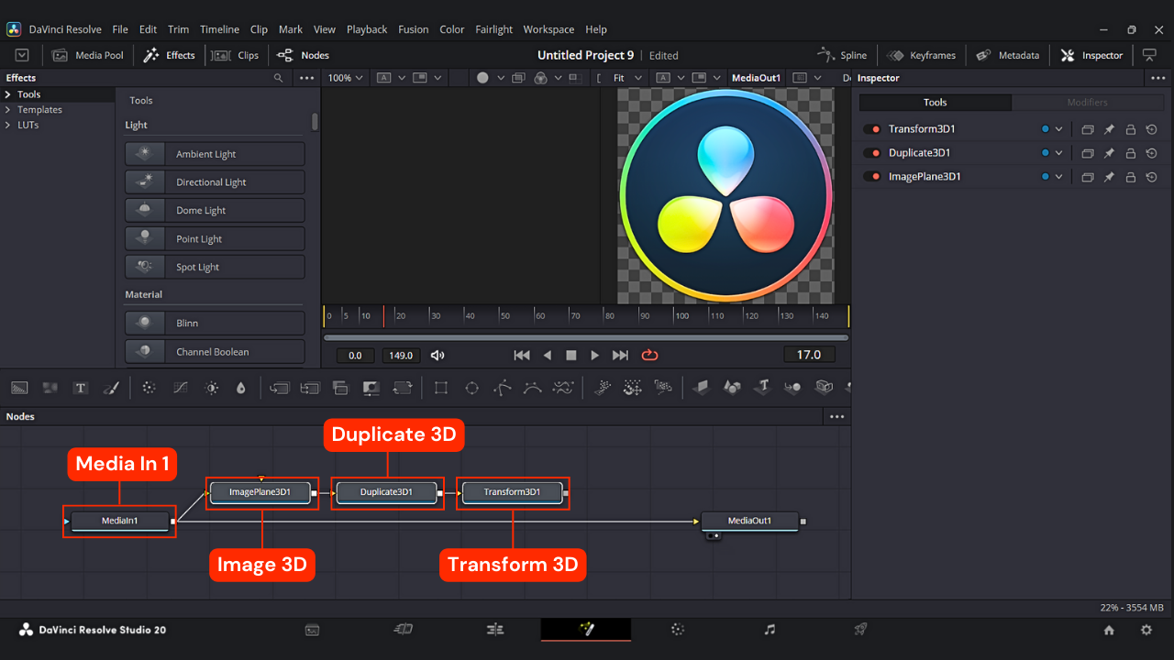
Task: Reset the Transform3D1 tool settings
Action: [x=1152, y=129]
